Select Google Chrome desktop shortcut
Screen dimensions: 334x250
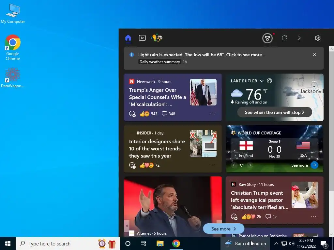tap(13, 48)
